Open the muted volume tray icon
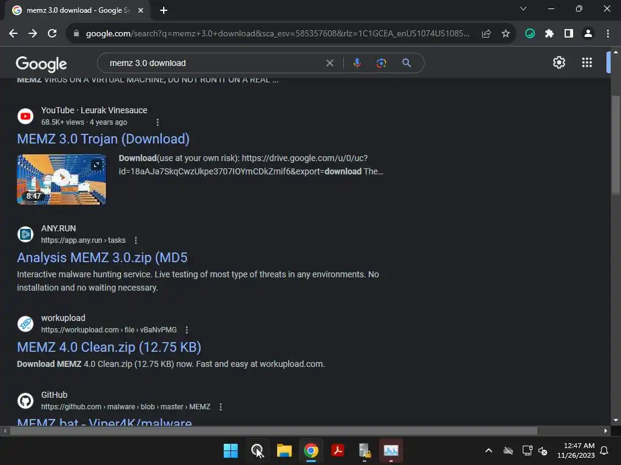 [543, 450]
